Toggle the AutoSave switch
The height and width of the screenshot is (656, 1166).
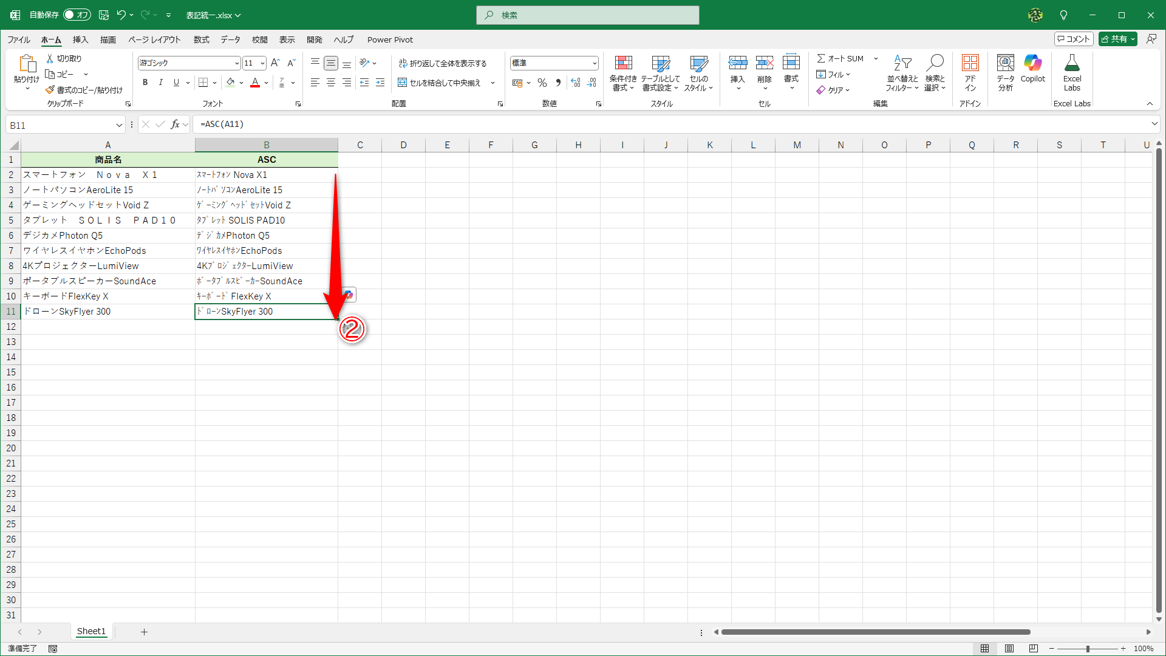point(77,15)
